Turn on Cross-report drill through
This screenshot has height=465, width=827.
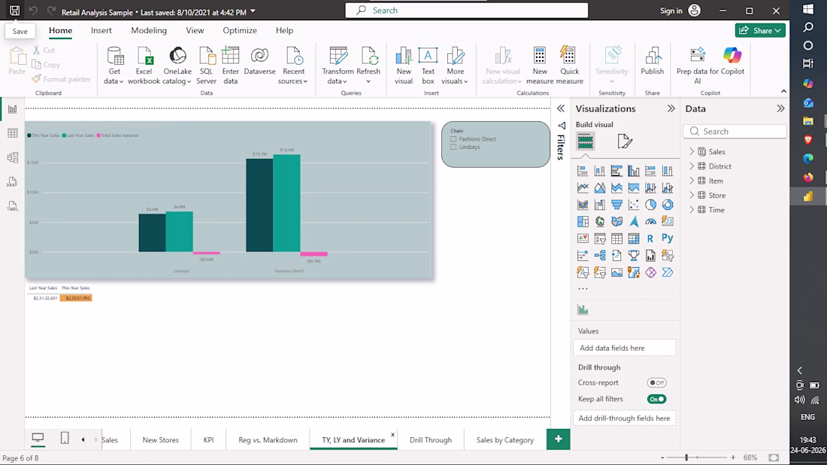[x=656, y=383]
